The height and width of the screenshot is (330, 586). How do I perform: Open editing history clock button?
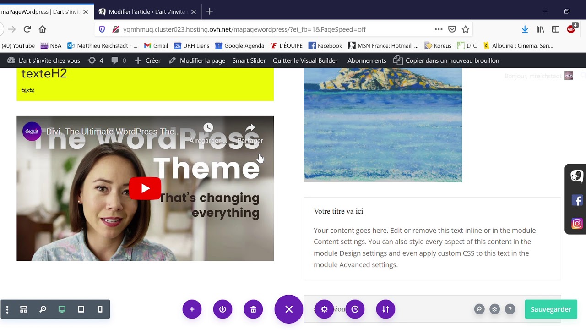(x=355, y=309)
